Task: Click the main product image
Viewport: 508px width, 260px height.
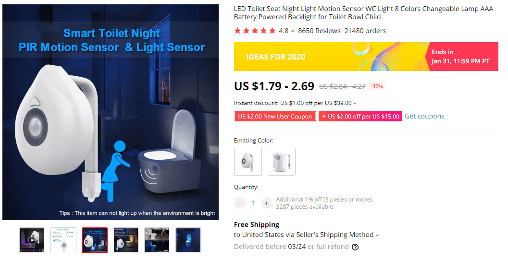Action: 111,112
